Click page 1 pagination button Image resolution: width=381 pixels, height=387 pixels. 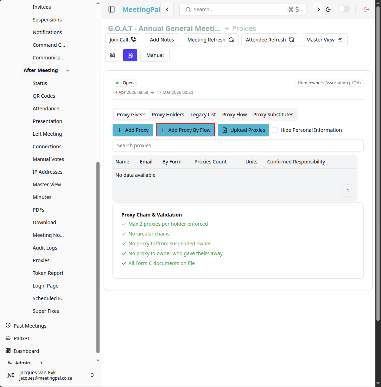pos(348,191)
